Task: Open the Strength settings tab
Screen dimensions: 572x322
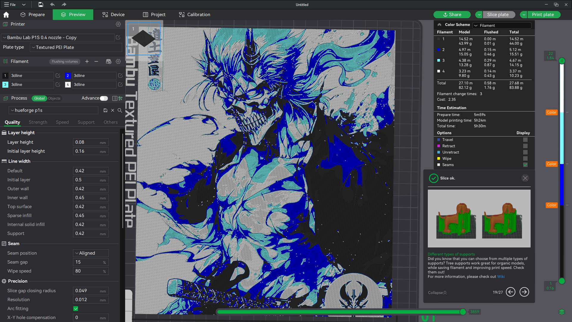Action: tap(38, 122)
